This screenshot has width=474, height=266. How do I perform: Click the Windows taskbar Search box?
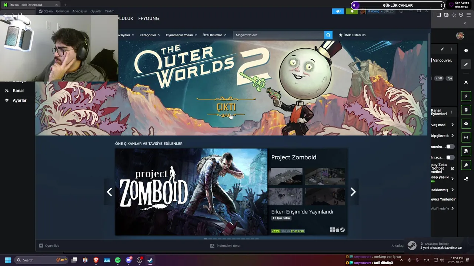42,260
